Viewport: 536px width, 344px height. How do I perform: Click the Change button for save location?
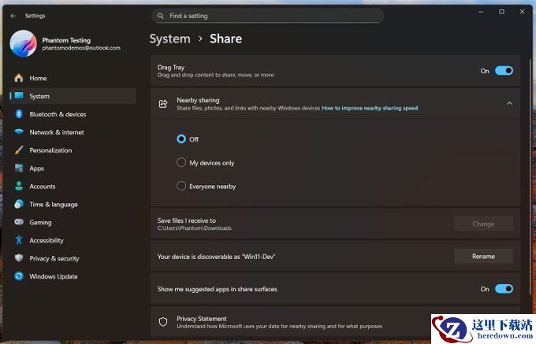[483, 224]
